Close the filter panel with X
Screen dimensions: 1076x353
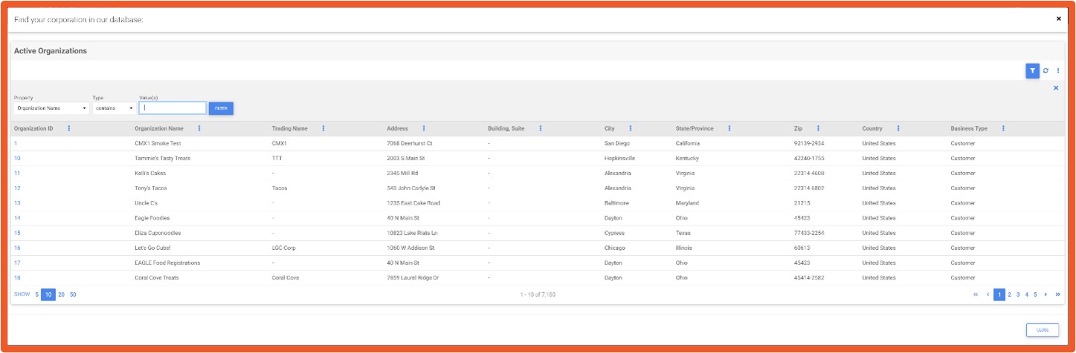point(1055,88)
